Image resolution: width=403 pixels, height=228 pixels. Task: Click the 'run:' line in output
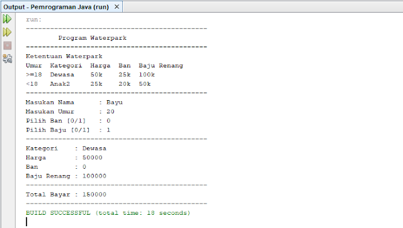(33, 20)
